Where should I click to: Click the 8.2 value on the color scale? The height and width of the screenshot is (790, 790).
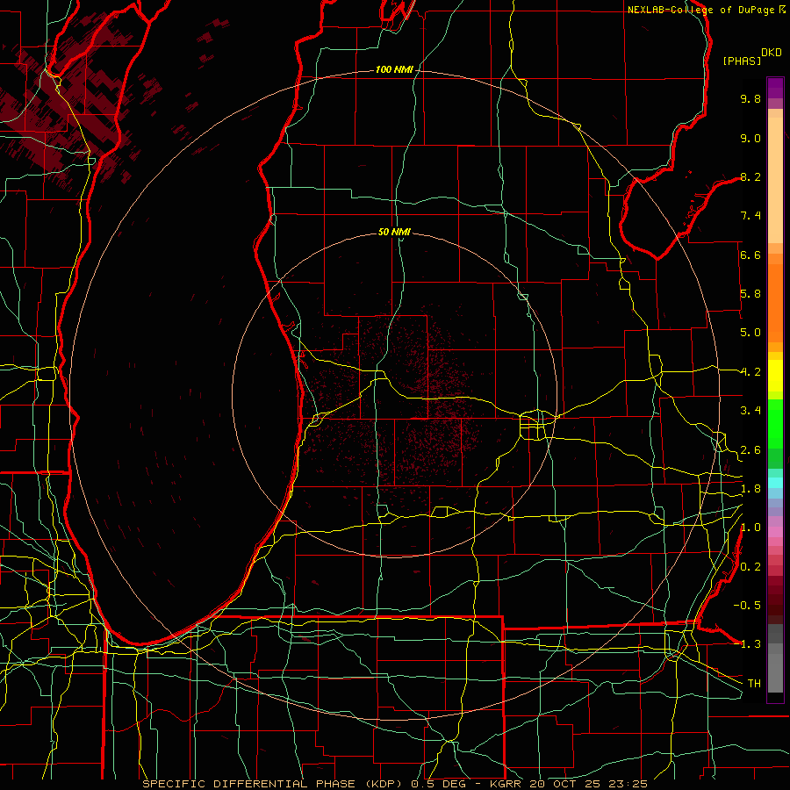[x=750, y=176]
